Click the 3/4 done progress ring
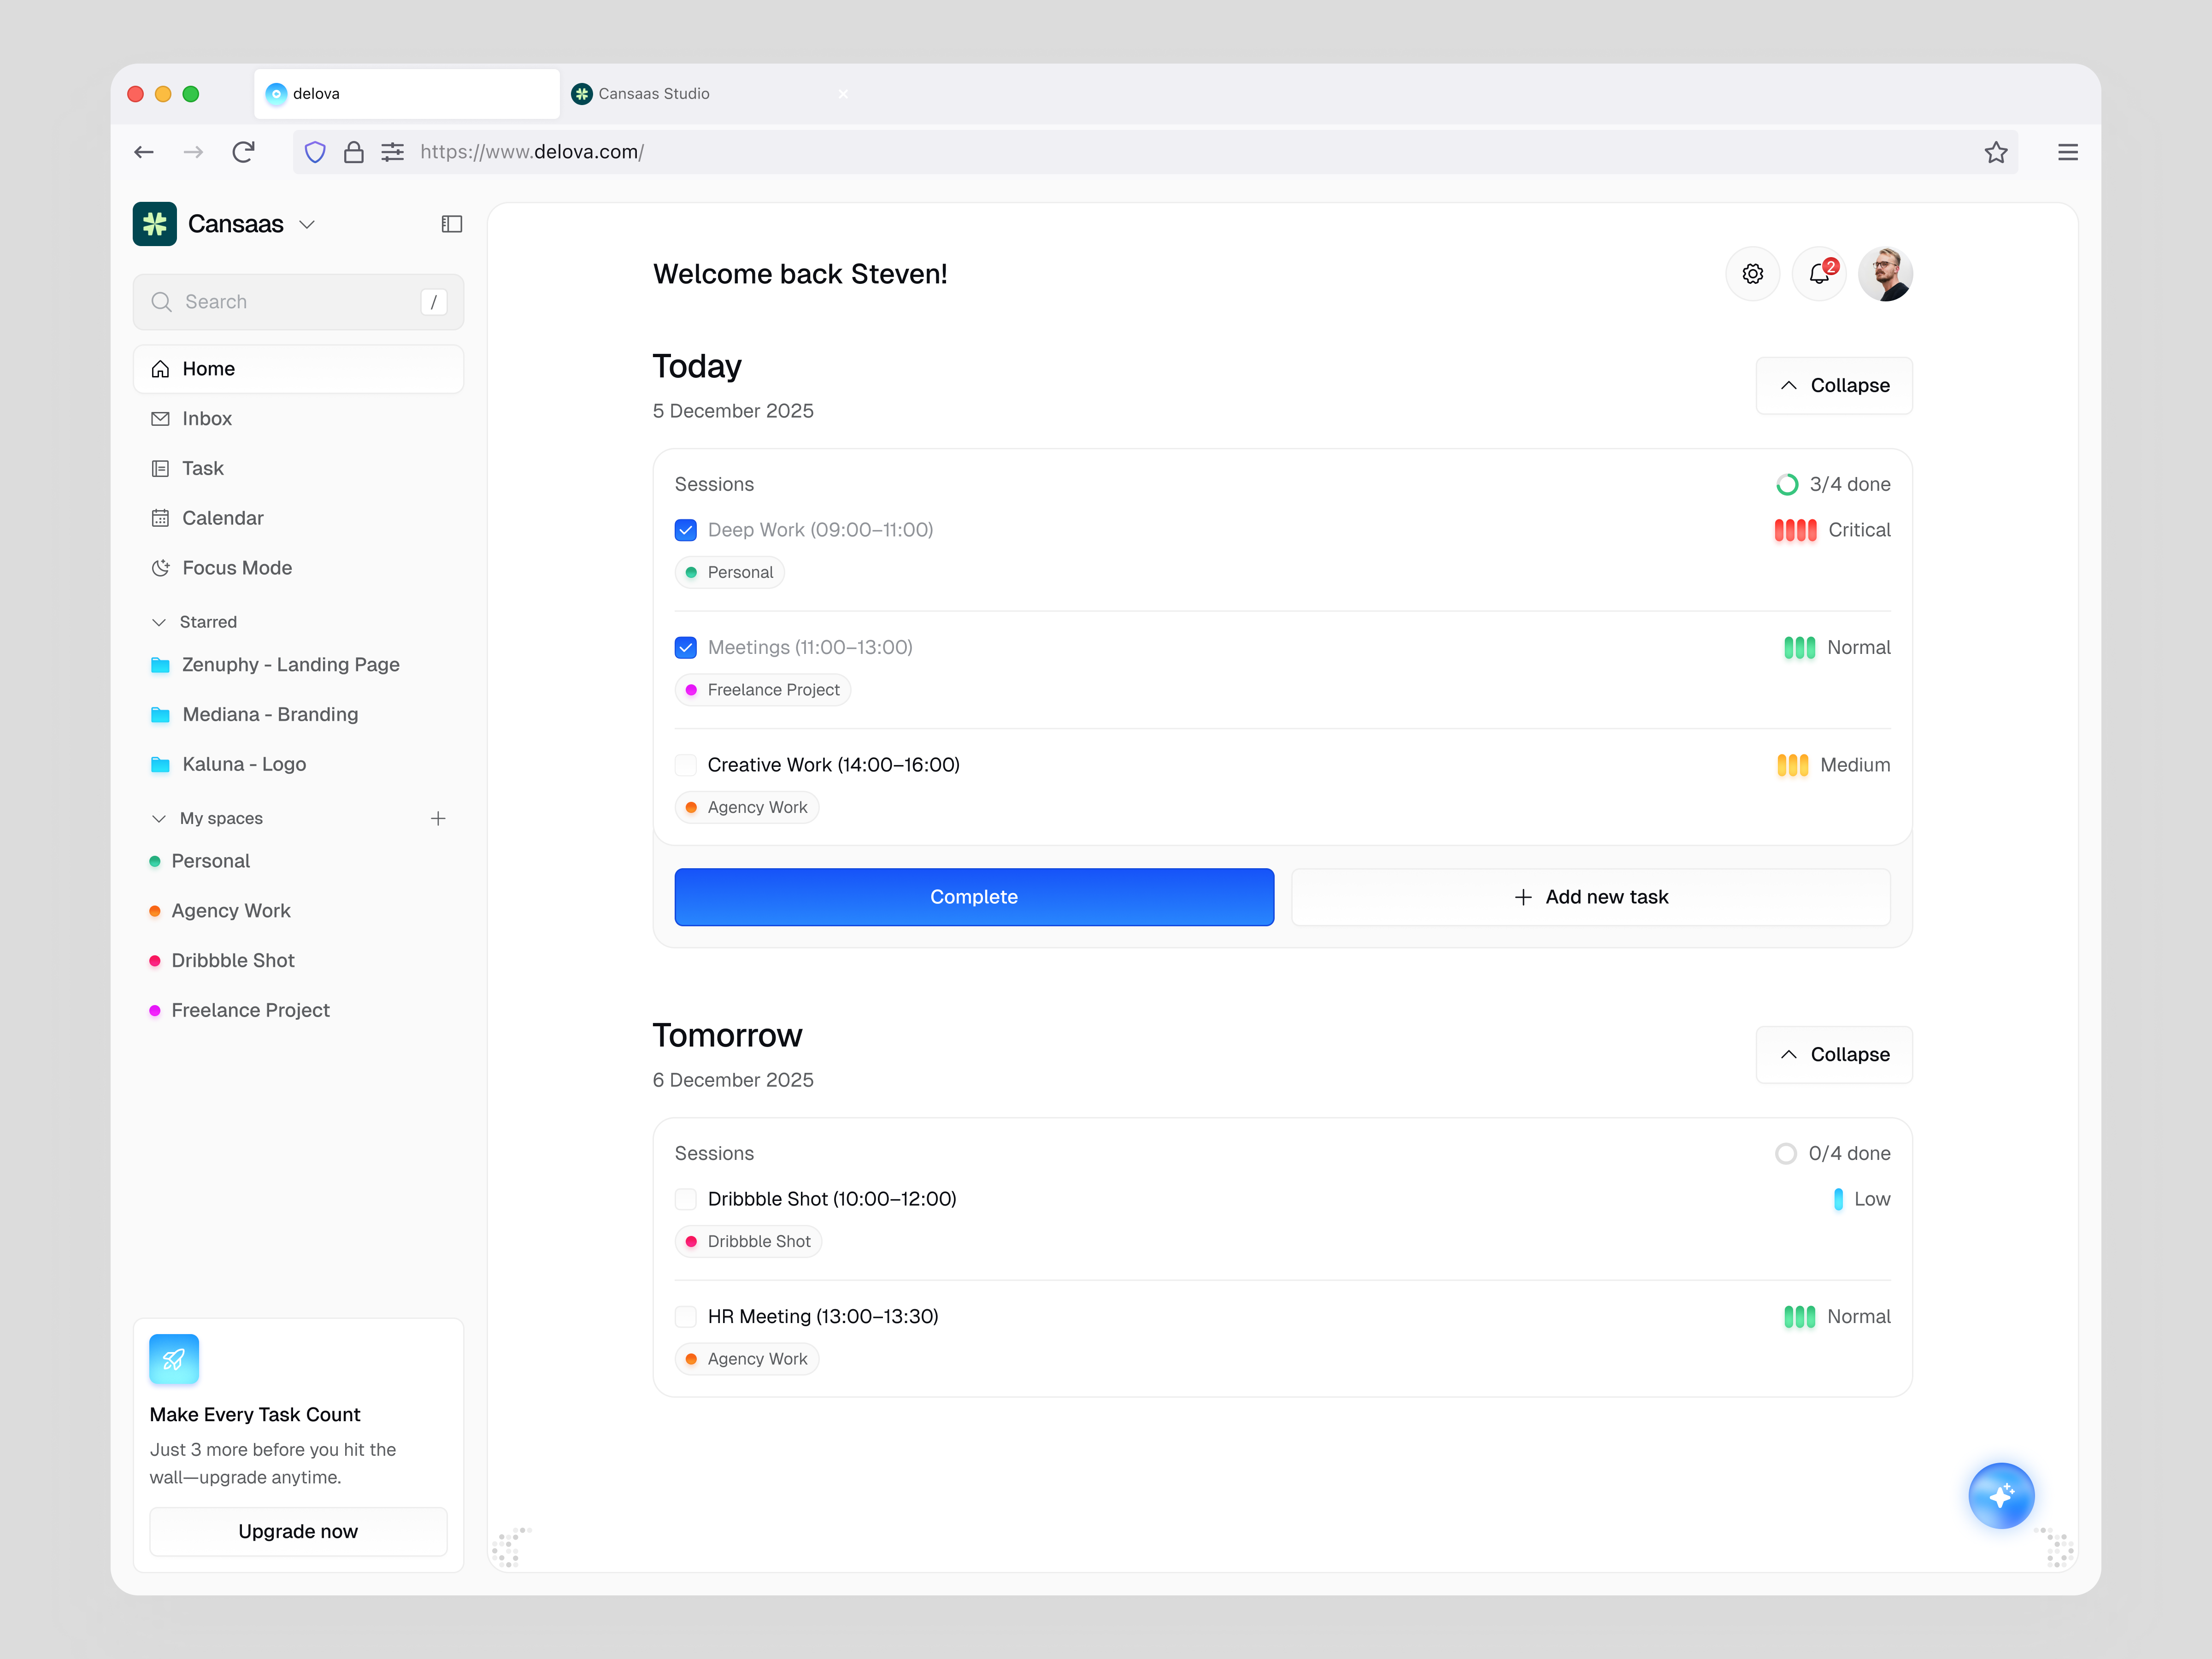 pos(1787,484)
